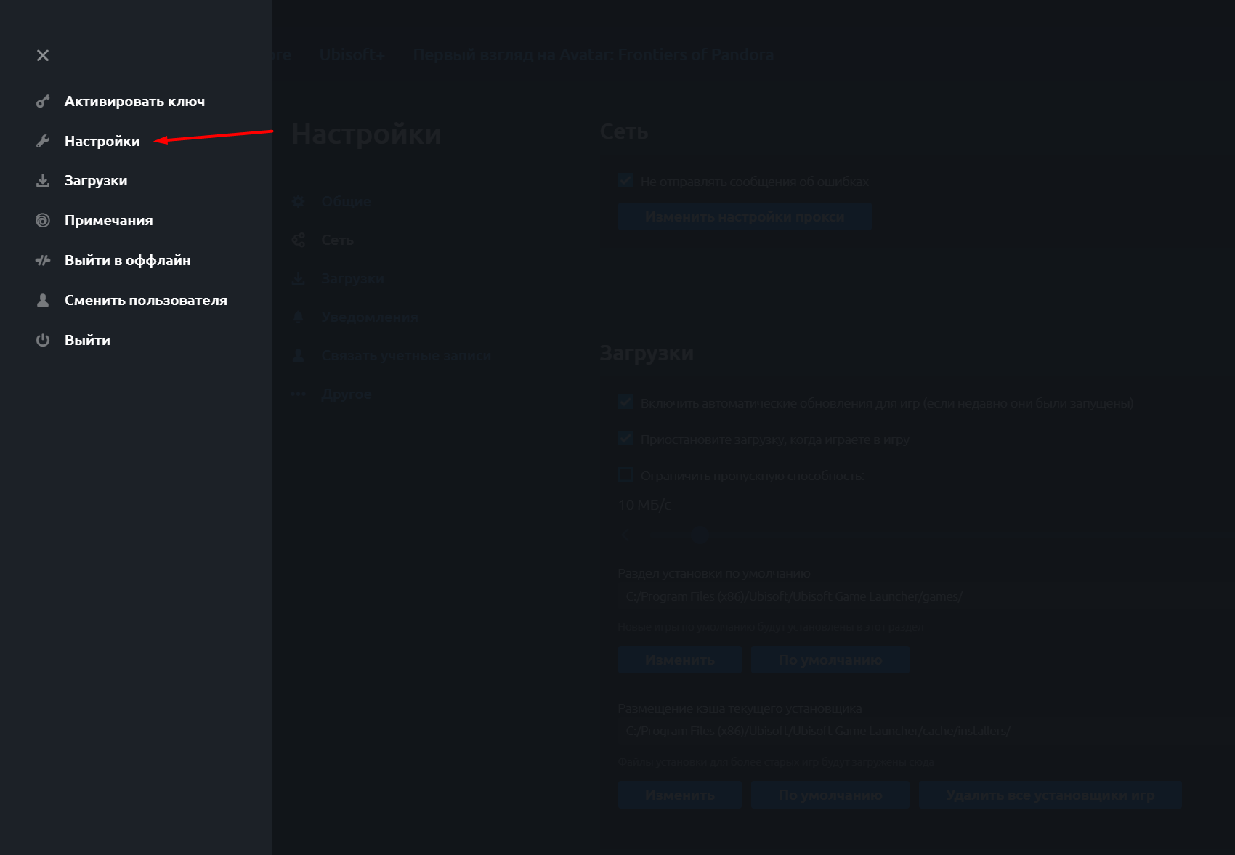This screenshot has height=855, width=1235.
Task: Toggle Не отправлять сообщения об ошибках checkbox
Action: tap(625, 181)
